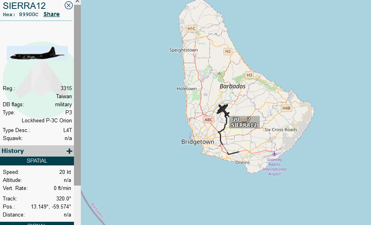Click the H4B road shield marker
The image size is (371, 225).
(x=286, y=108)
